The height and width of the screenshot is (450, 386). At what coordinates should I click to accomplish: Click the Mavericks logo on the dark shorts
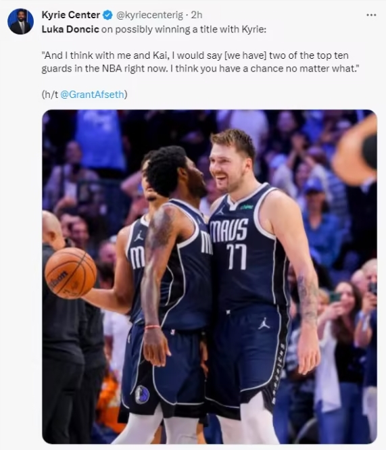tap(142, 395)
